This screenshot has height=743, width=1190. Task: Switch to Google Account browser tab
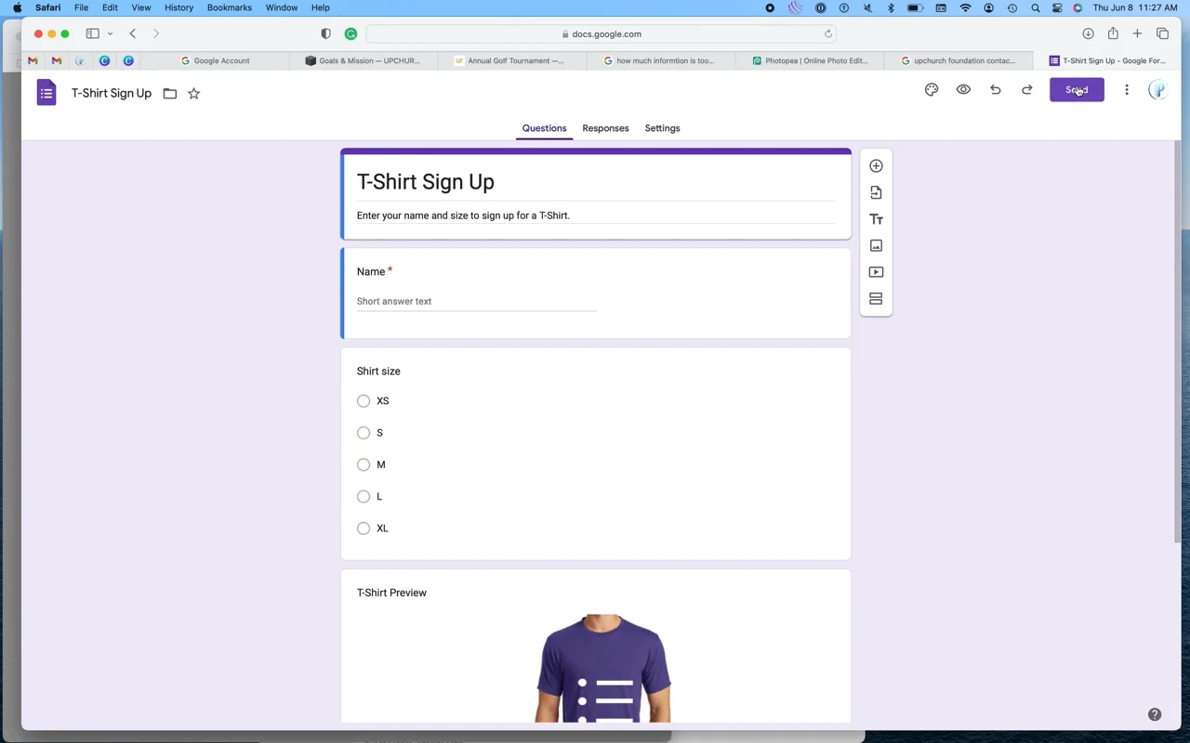click(215, 60)
